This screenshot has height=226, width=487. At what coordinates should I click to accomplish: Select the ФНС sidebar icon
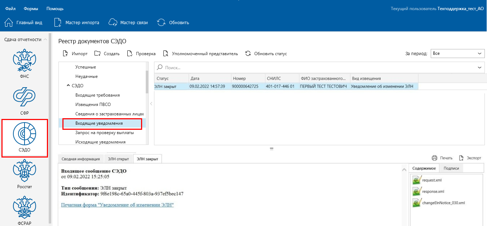pyautogui.click(x=25, y=59)
